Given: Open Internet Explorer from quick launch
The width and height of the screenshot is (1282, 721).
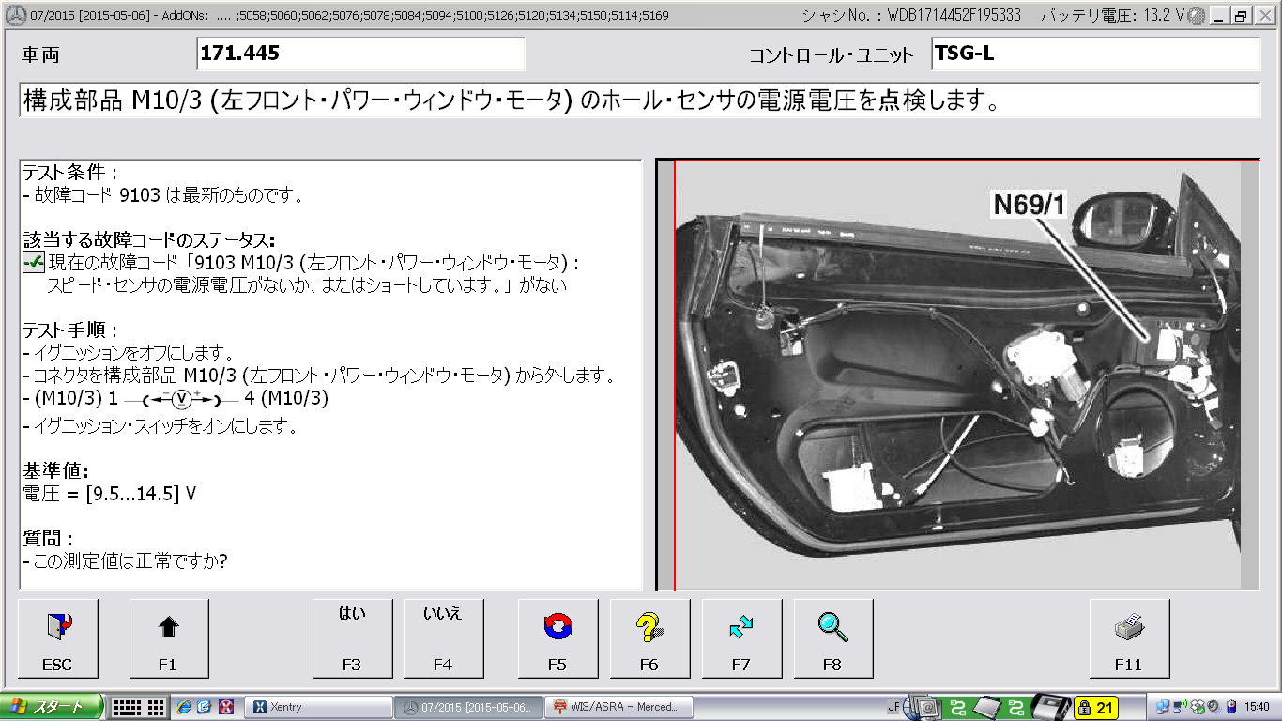Looking at the screenshot, I should pos(184,707).
